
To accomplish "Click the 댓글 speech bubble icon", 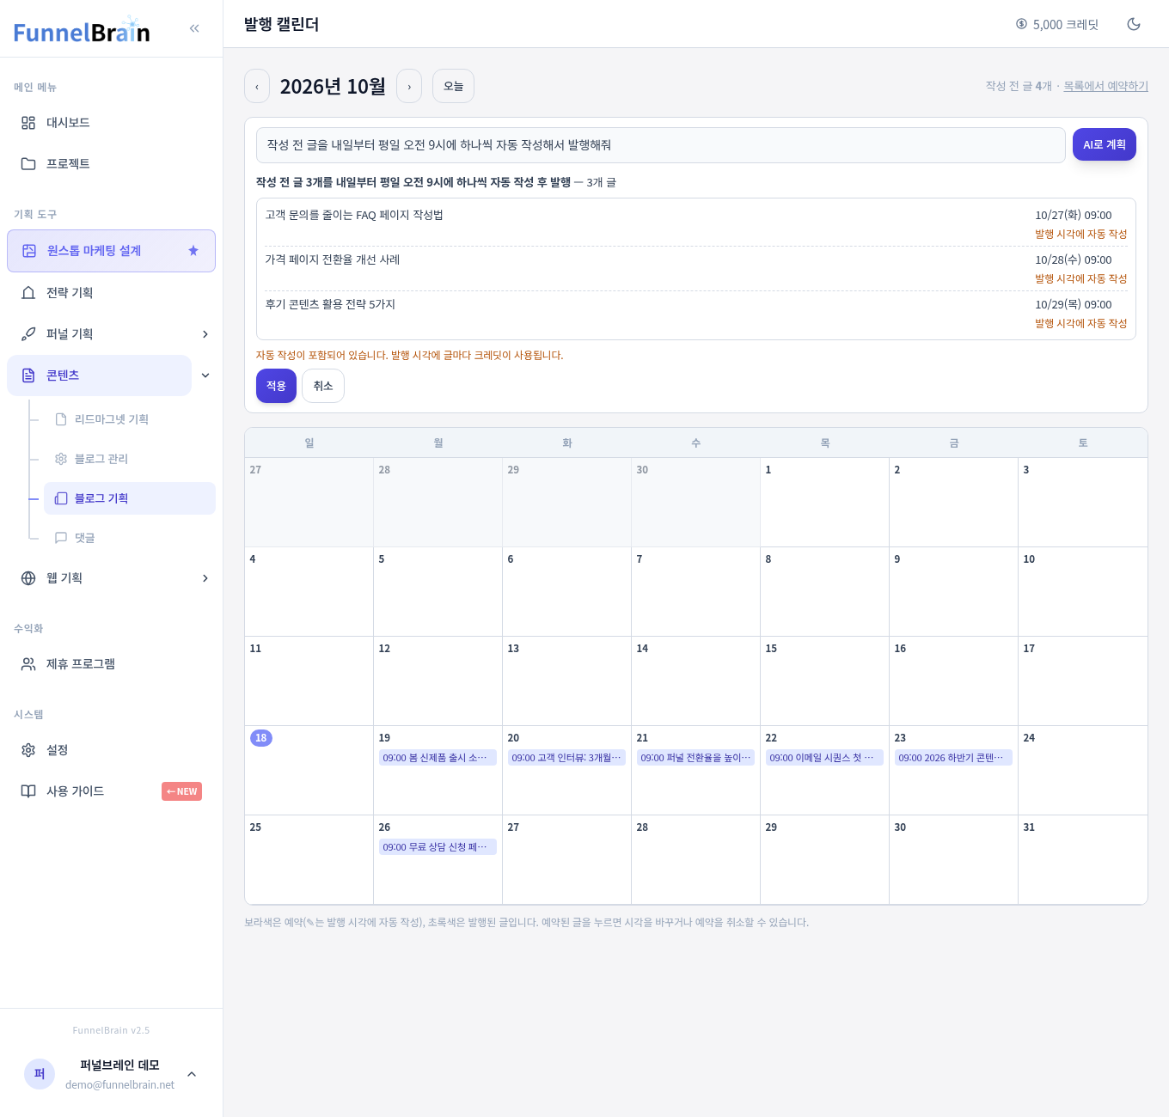I will click(61, 538).
